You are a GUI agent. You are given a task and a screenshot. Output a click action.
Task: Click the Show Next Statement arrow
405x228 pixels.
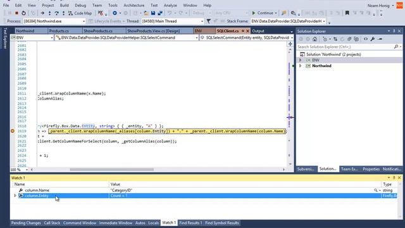tap(42, 13)
